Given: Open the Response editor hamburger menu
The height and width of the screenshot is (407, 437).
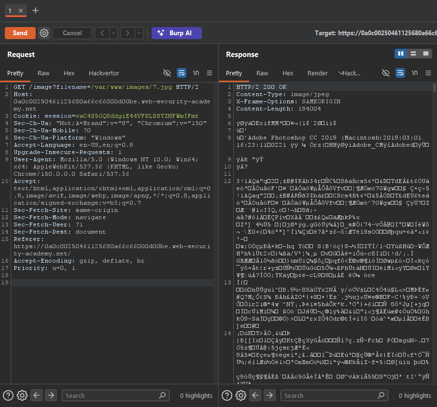Looking at the screenshot, I should tap(428, 73).
